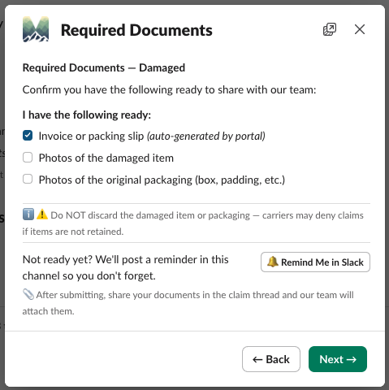Click the blue information icon
Viewport: 389px width, 390px height.
click(x=28, y=214)
